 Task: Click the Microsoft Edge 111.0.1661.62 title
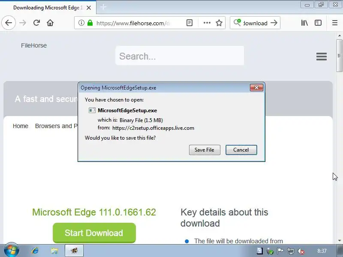click(x=94, y=212)
